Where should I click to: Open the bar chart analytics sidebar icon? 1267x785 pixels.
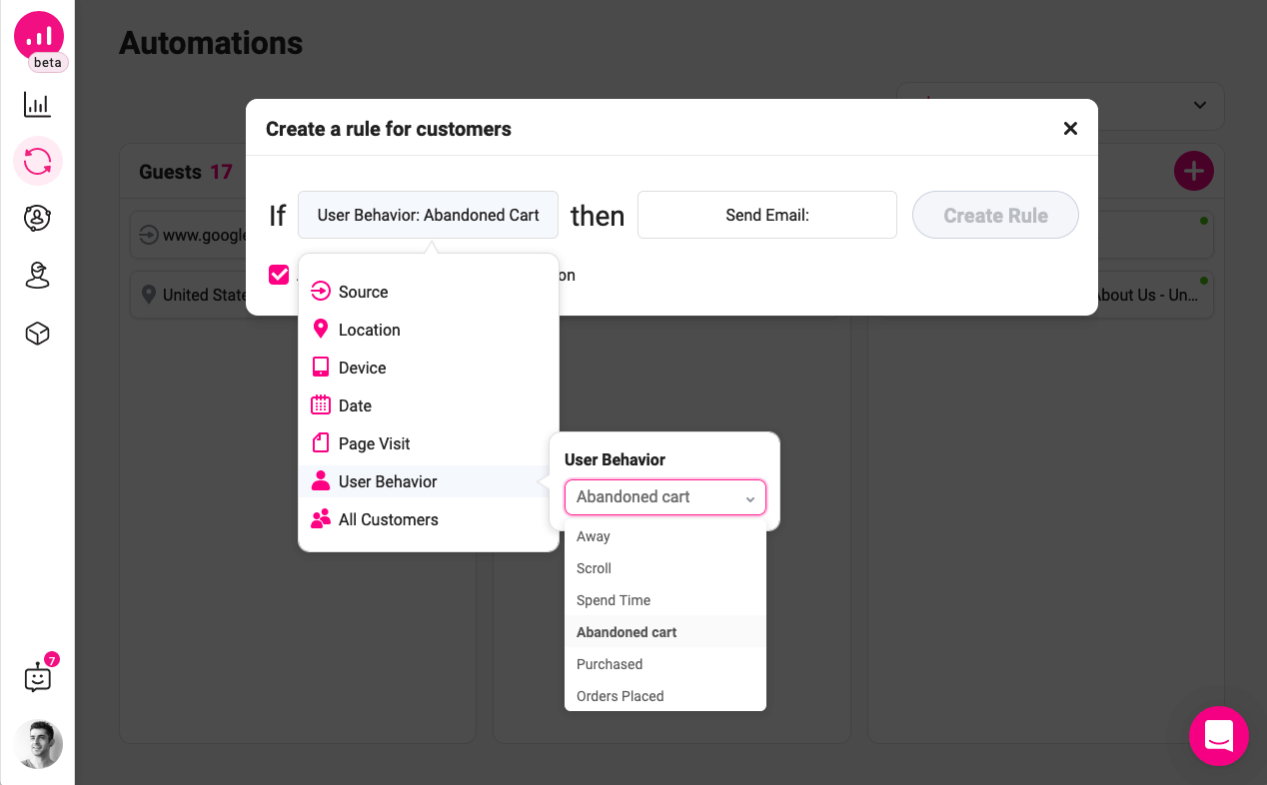[38, 105]
